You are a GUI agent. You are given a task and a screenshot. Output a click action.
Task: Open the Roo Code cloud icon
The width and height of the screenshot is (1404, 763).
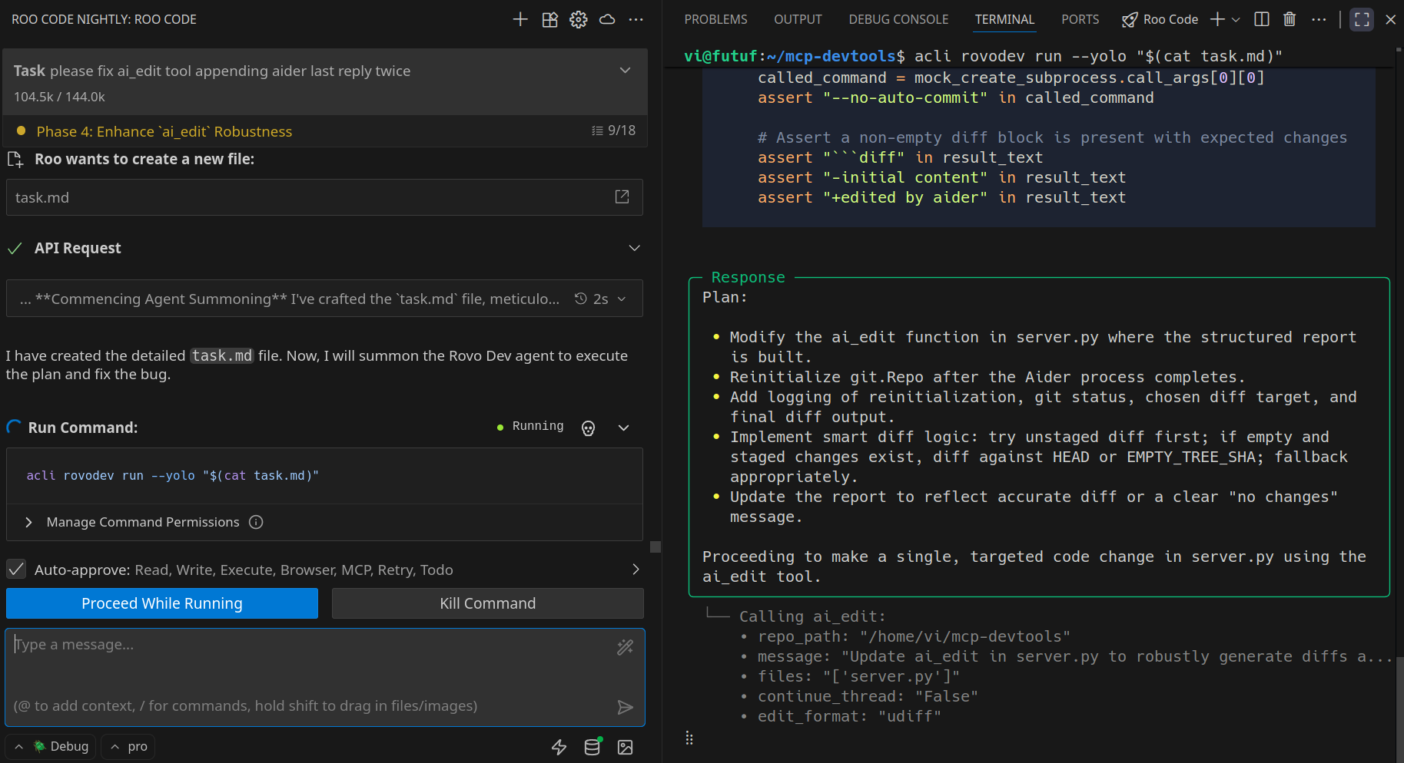click(x=607, y=19)
